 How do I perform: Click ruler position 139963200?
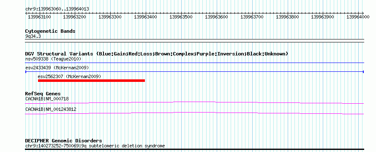[74, 17]
